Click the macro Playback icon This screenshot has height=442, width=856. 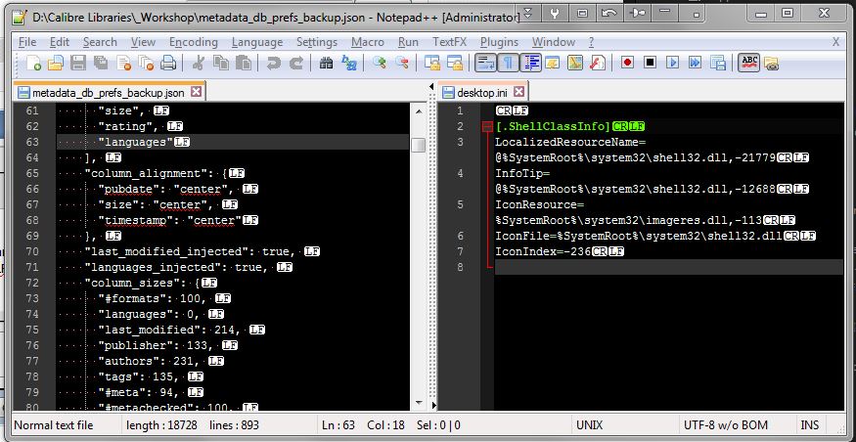(673, 63)
